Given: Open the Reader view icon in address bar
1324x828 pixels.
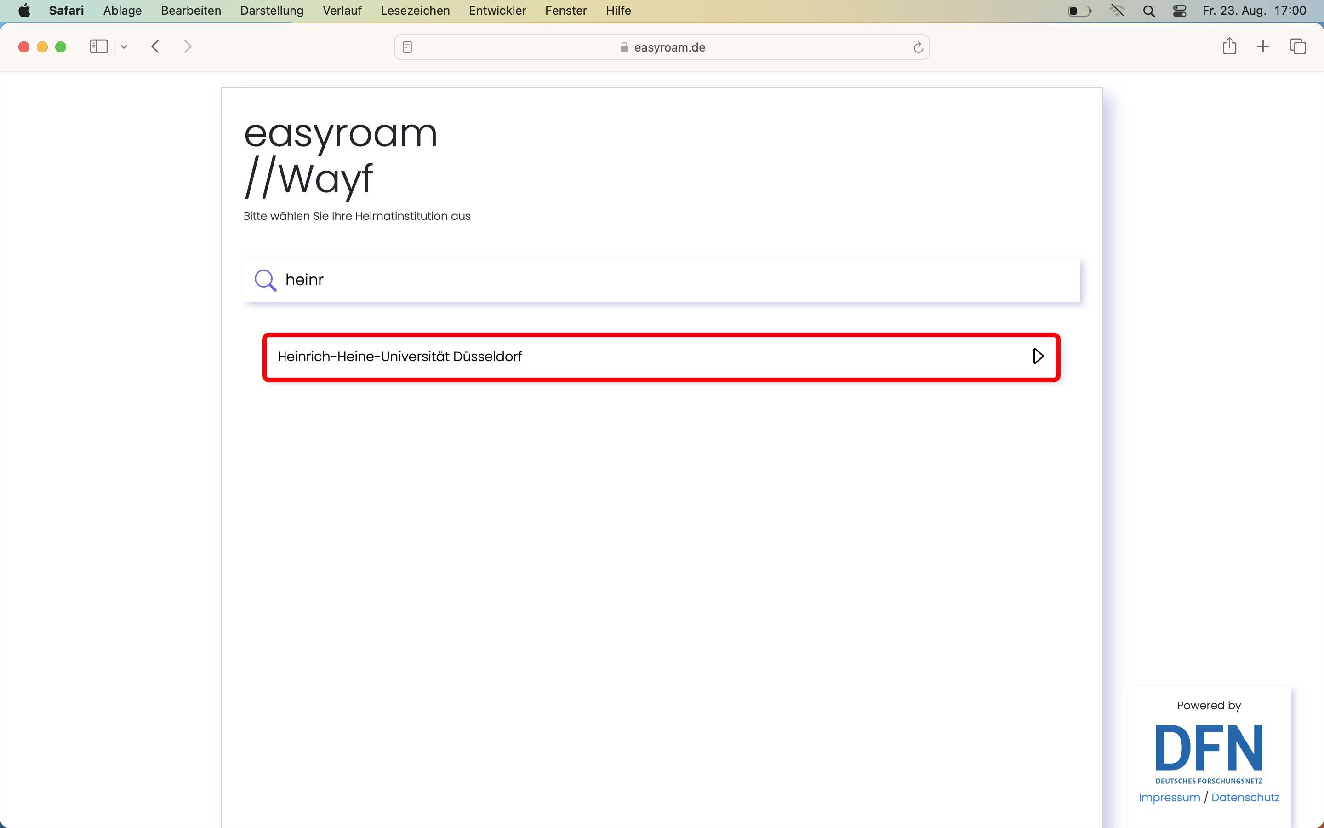Looking at the screenshot, I should 407,47.
